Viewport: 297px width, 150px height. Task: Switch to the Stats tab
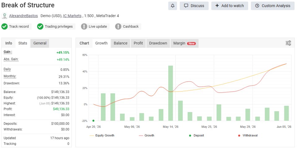coord(23,43)
